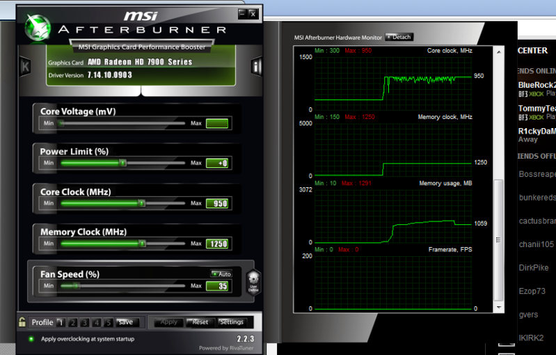Viewport: 556px width, 355px height.
Task: Click the AMD Radeon HD 7900 Series text
Action: (x=140, y=62)
